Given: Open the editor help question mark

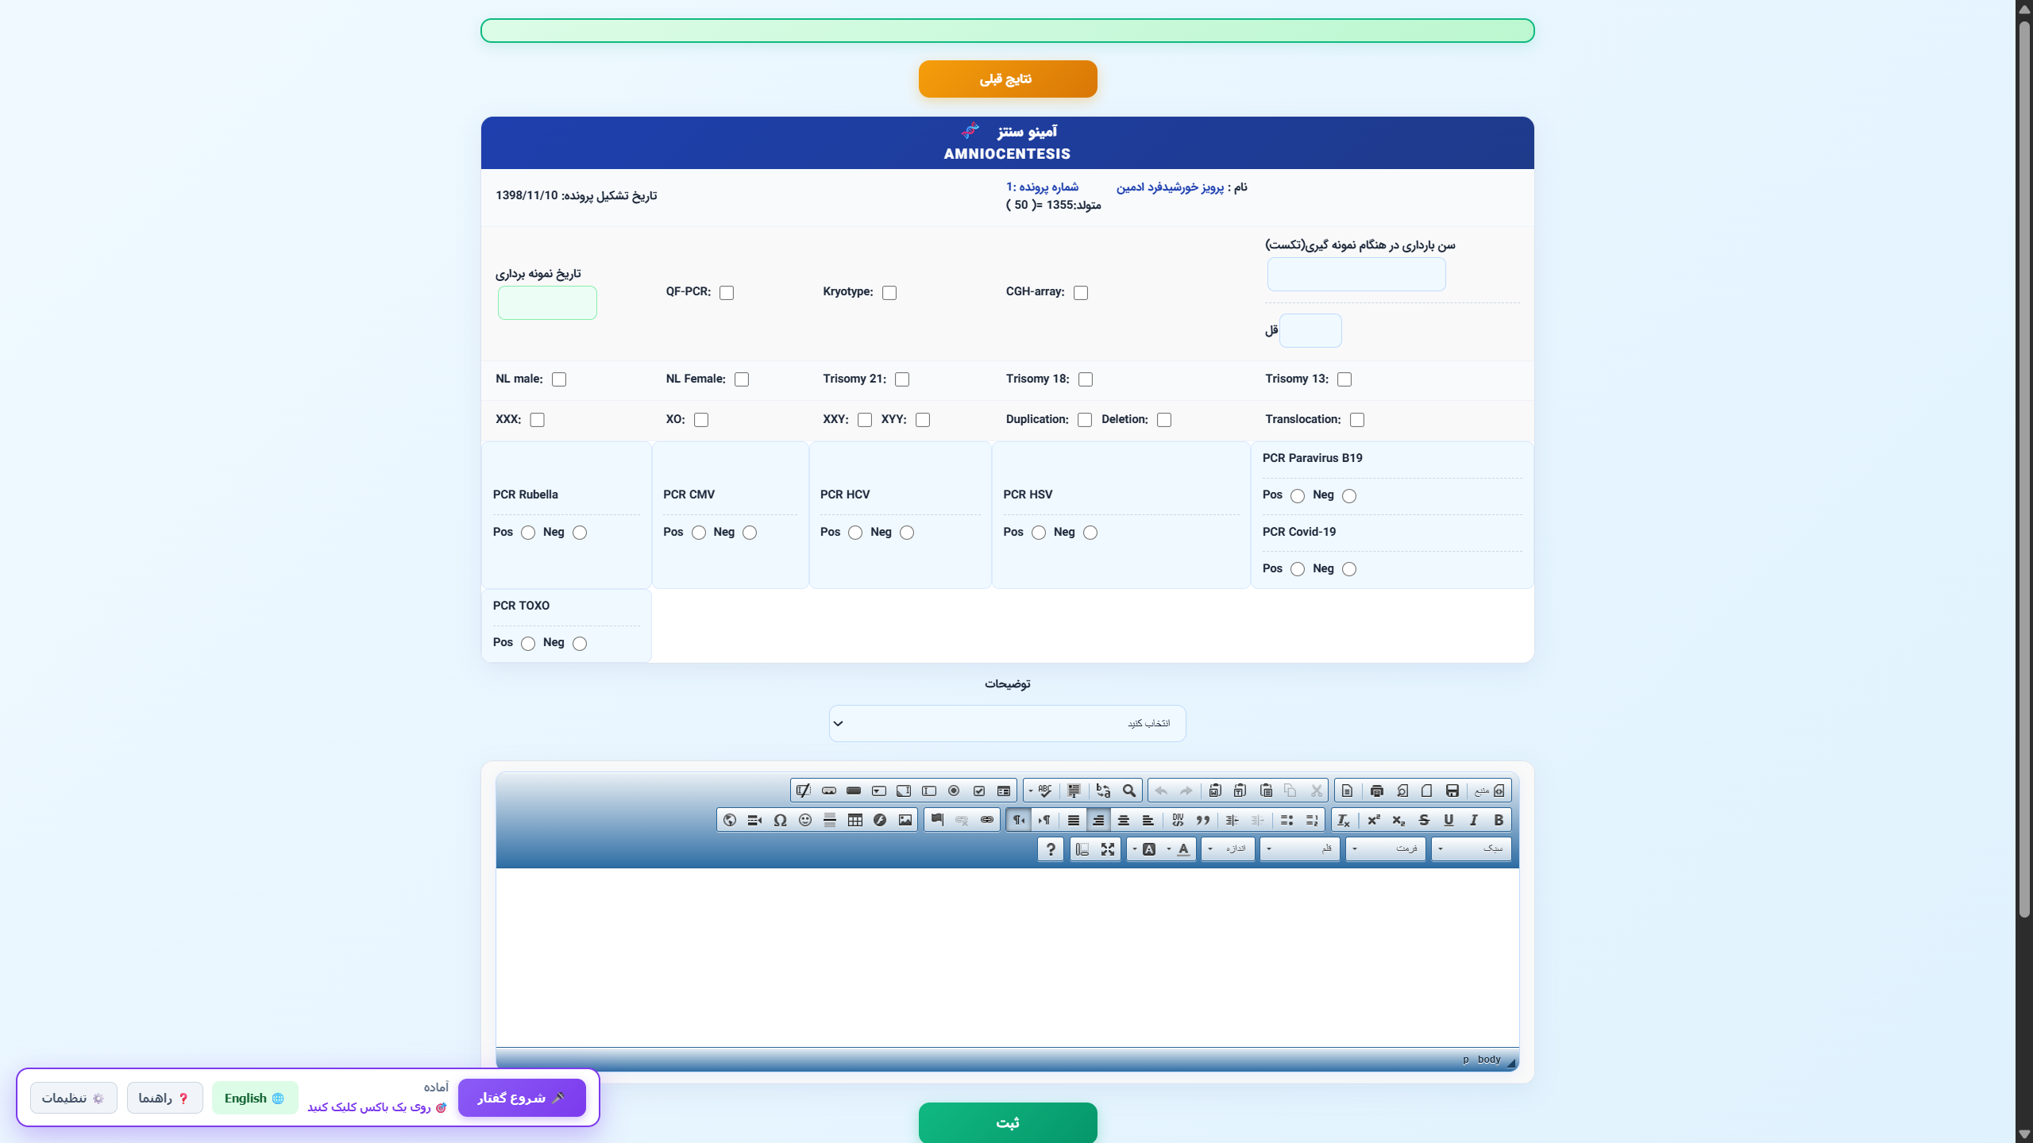Looking at the screenshot, I should coord(1051,849).
